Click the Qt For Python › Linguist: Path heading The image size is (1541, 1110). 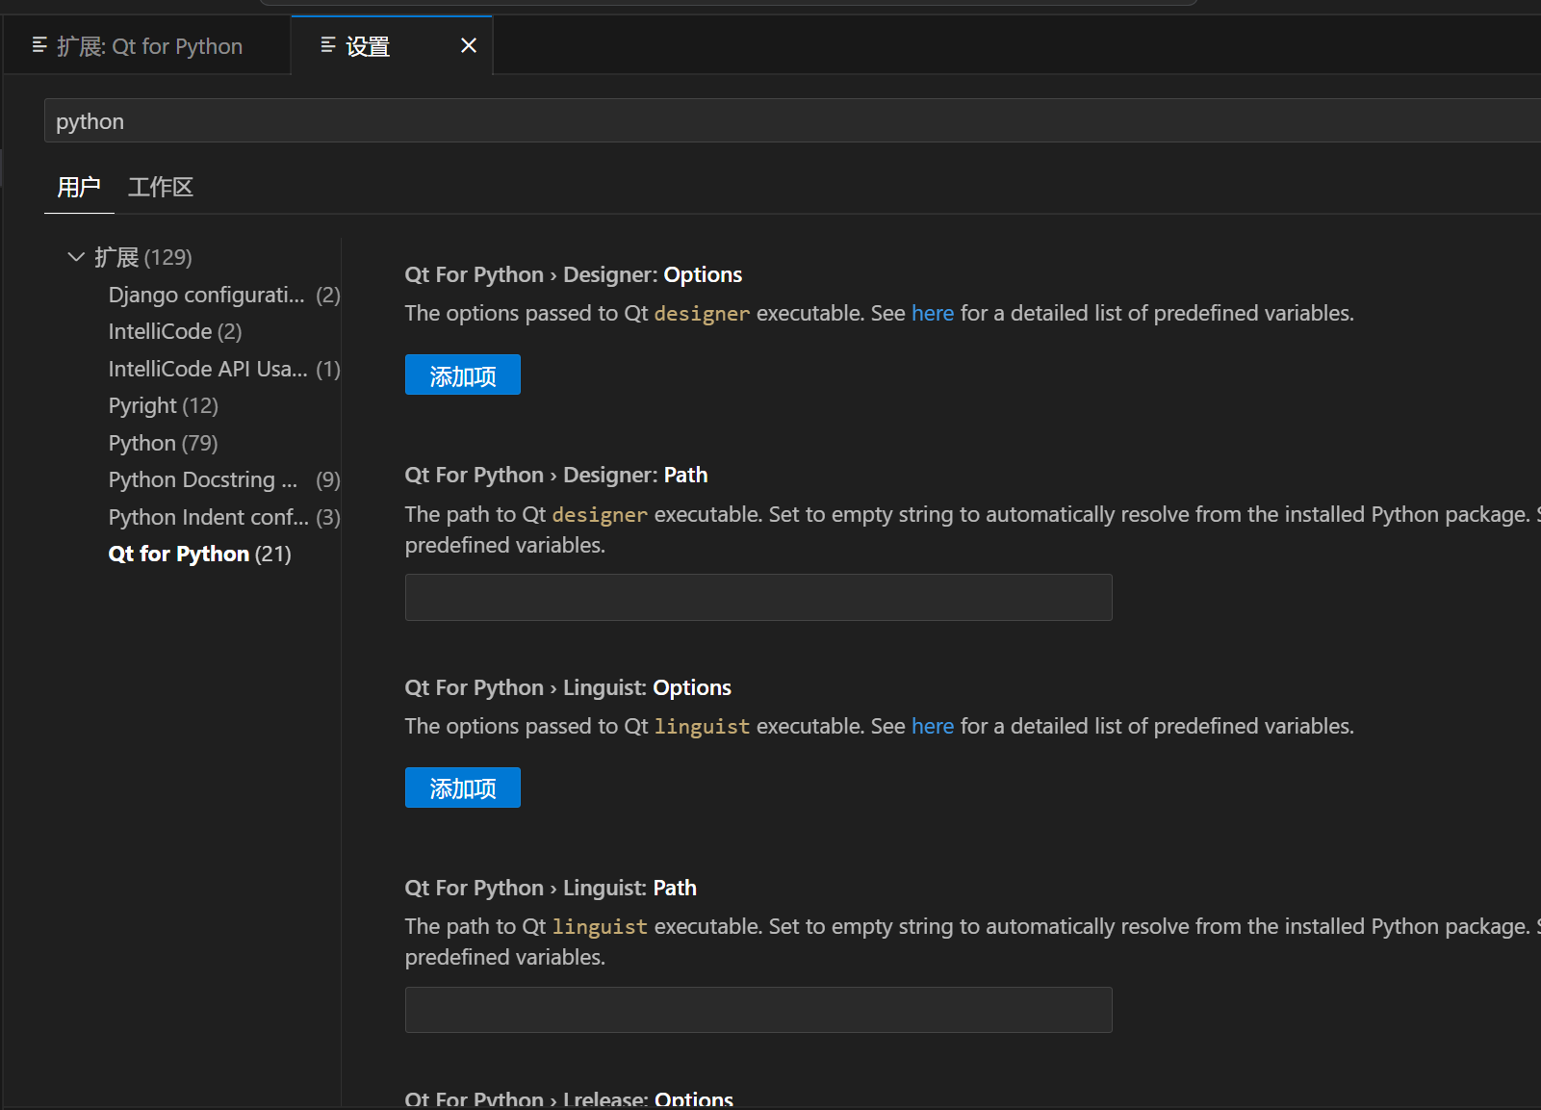click(551, 888)
